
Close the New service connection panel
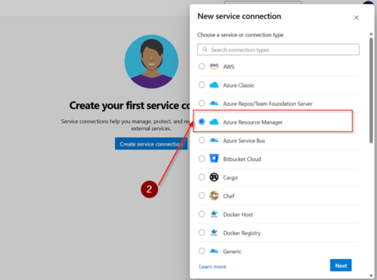pos(356,18)
